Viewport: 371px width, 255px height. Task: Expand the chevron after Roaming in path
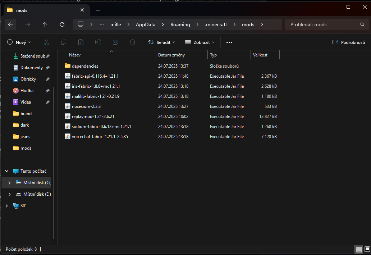(x=197, y=24)
